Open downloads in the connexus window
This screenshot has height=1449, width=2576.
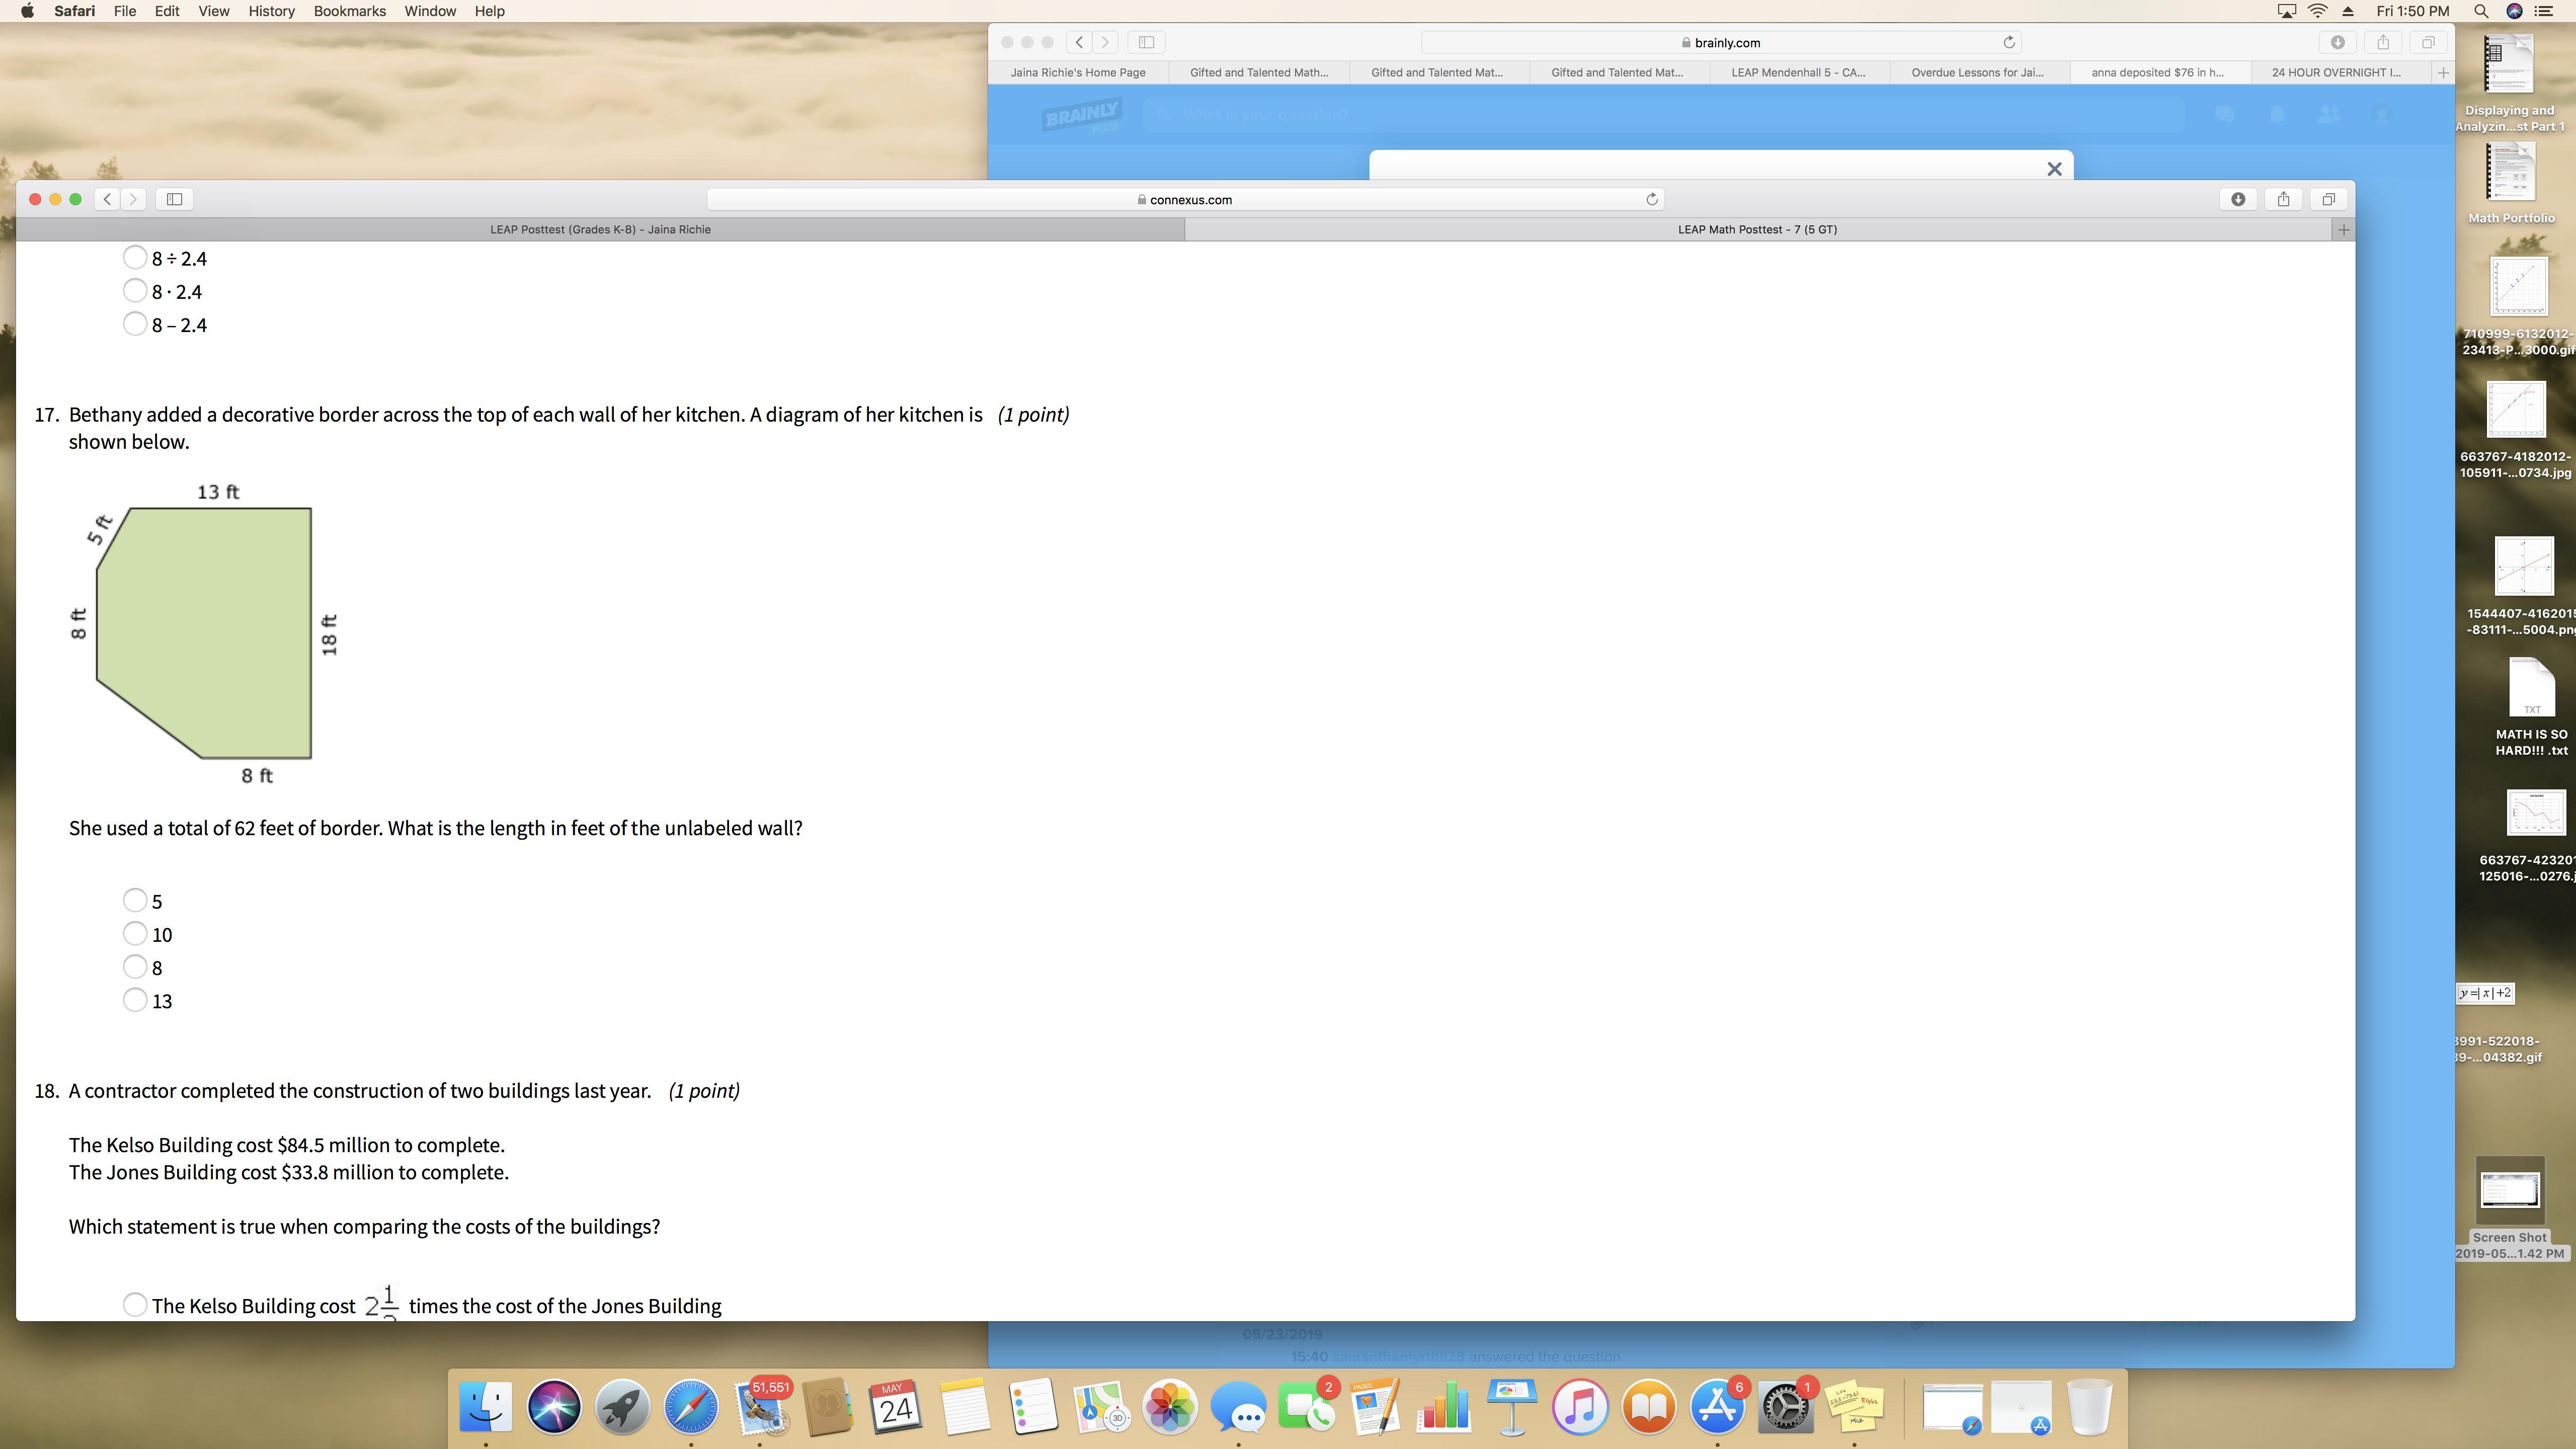tap(2238, 199)
